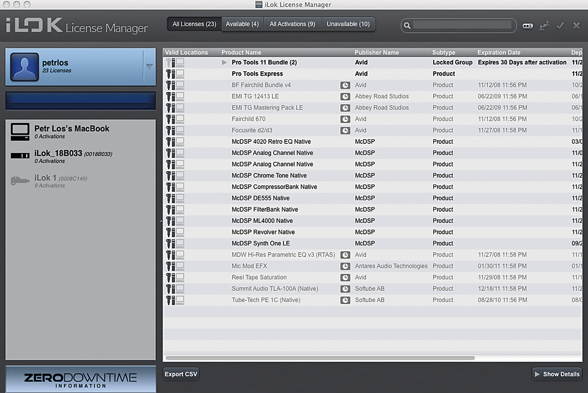The height and width of the screenshot is (393, 588).
Task: Click the petrlos user avatar icon
Action: 25,67
